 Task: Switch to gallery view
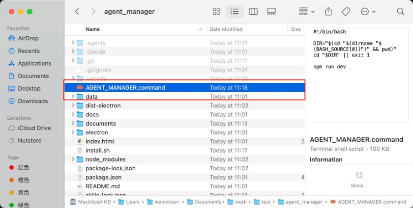(x=271, y=11)
